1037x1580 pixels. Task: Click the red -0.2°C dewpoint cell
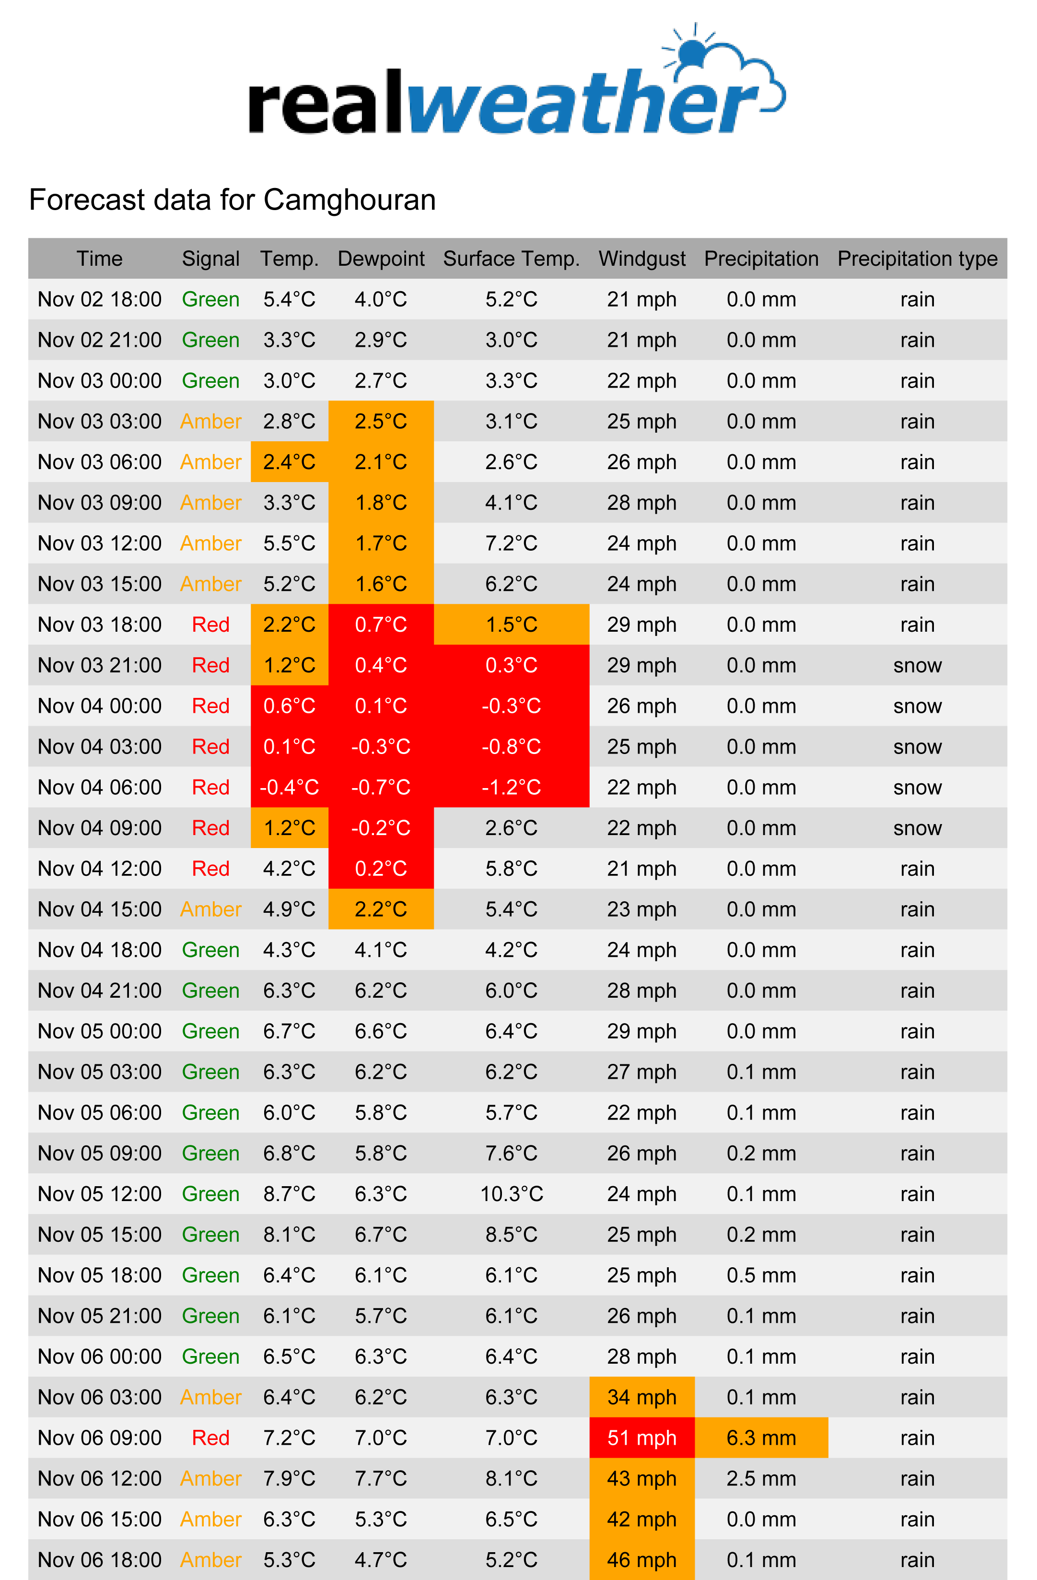(x=381, y=828)
